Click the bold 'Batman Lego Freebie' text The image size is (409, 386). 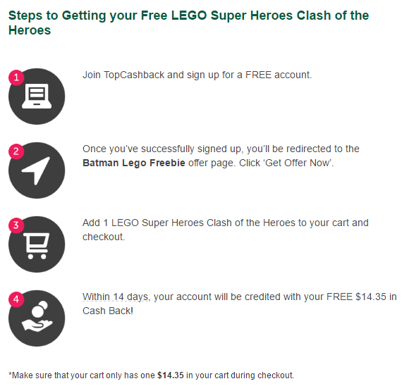coord(134,163)
